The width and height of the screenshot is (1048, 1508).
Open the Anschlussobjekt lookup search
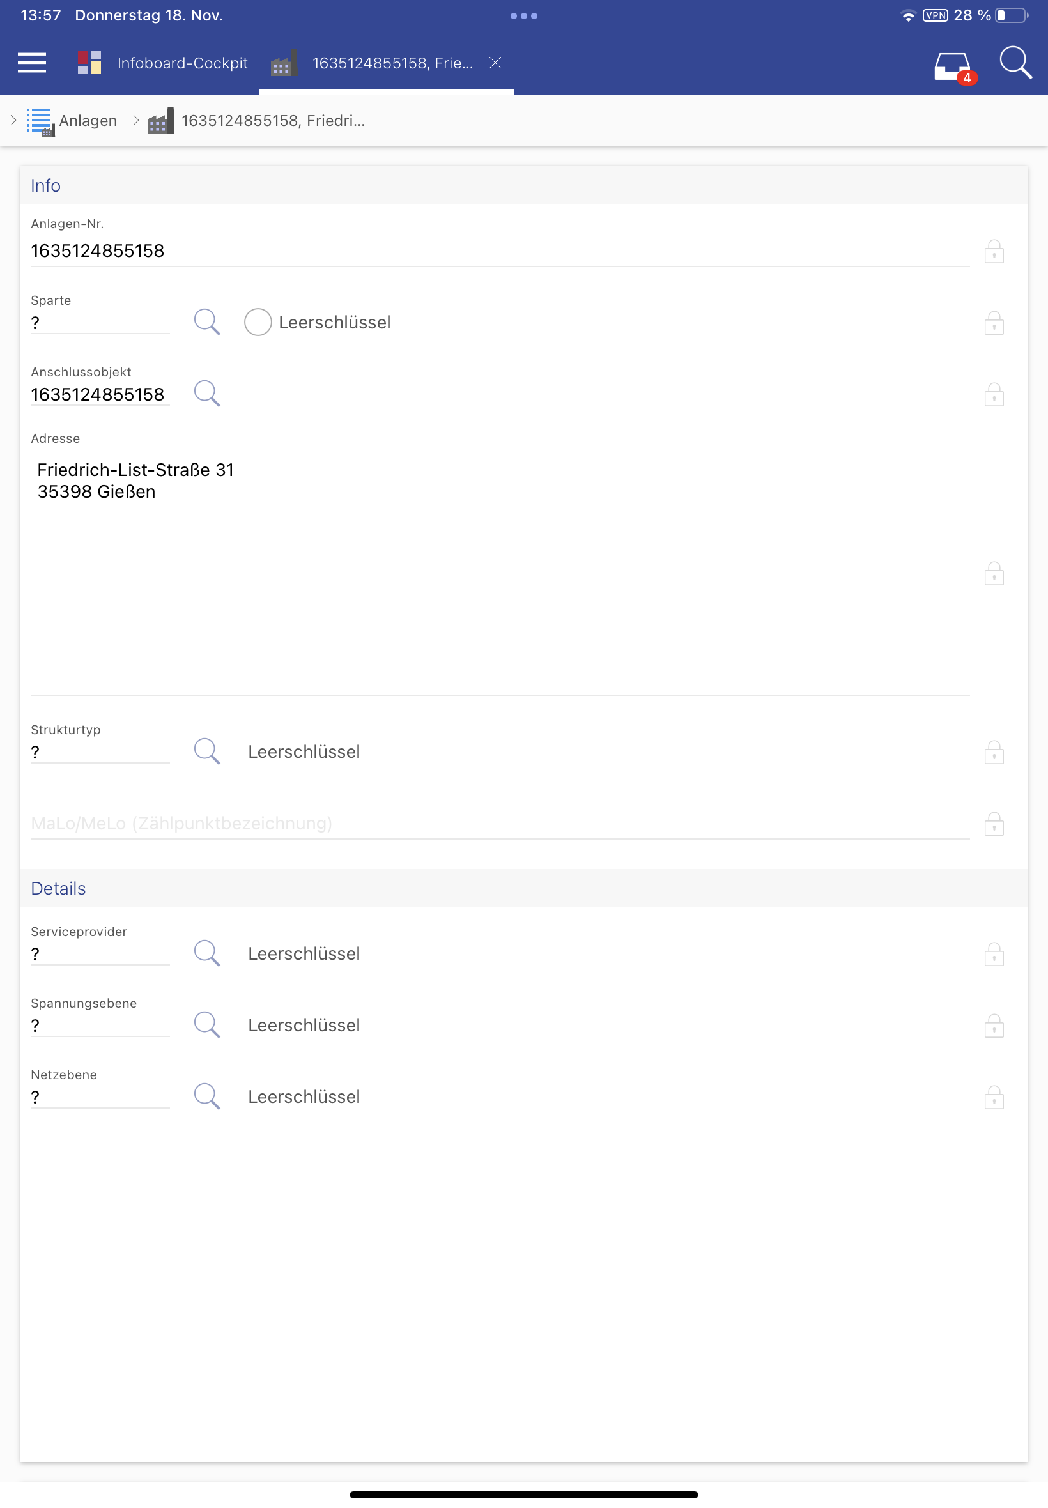click(x=207, y=394)
